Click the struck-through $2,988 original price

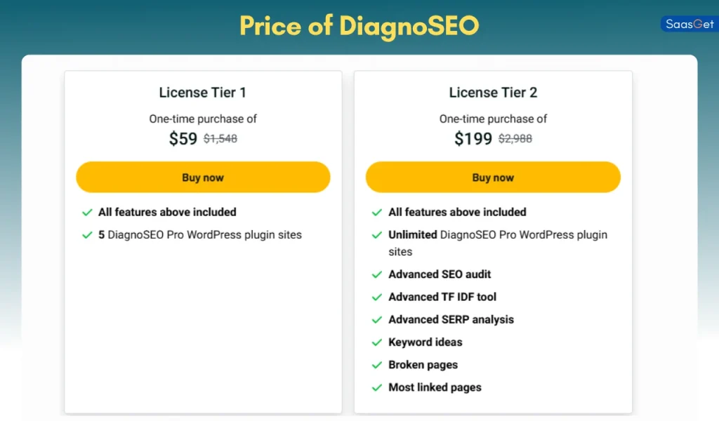515,139
